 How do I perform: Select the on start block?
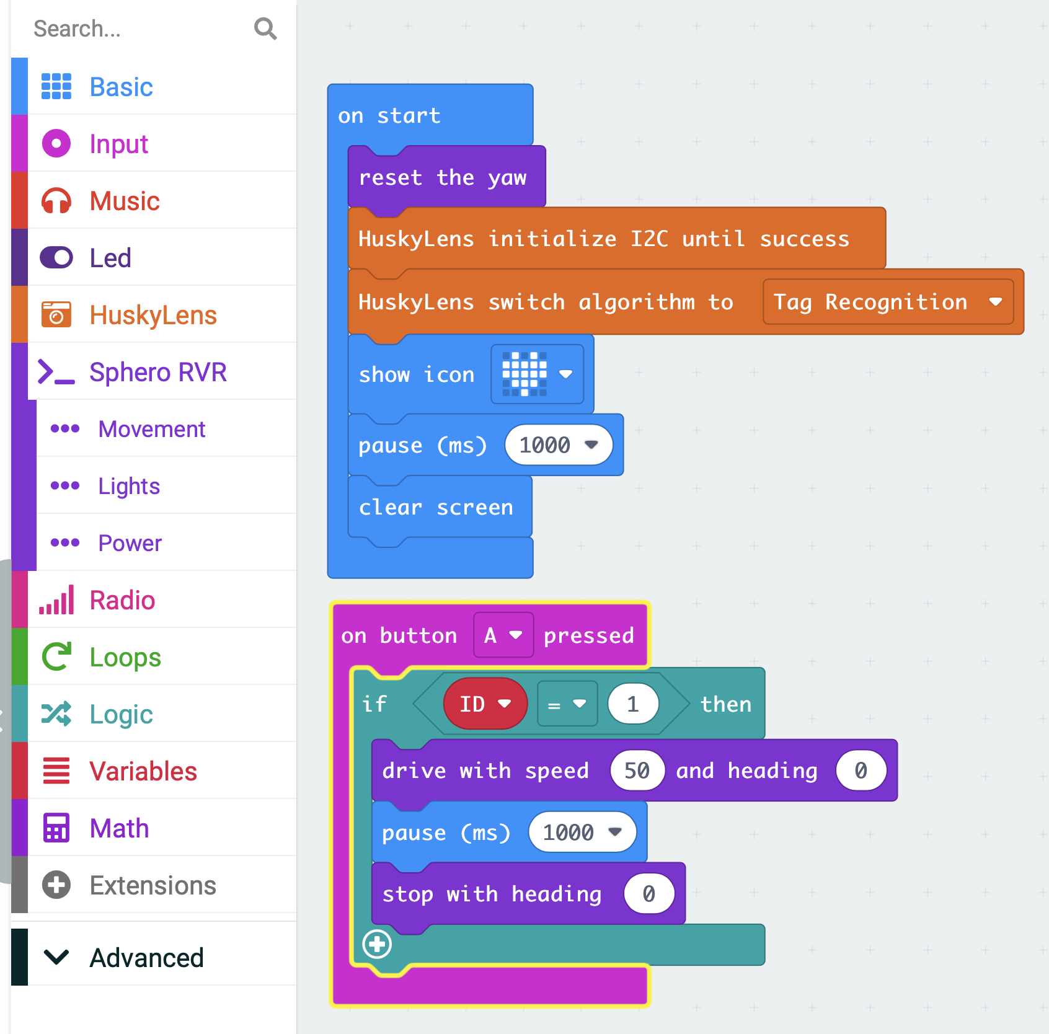click(389, 115)
